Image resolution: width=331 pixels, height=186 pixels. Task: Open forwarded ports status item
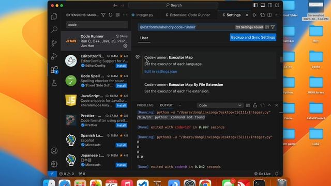click(x=82, y=174)
